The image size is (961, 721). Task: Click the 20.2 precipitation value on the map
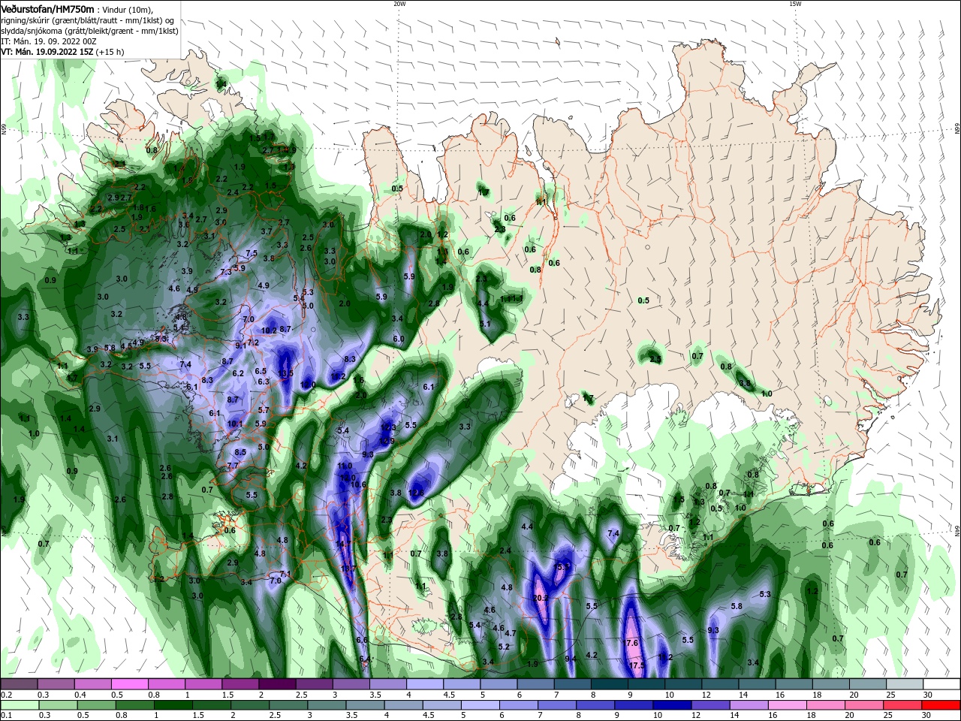pos(541,599)
